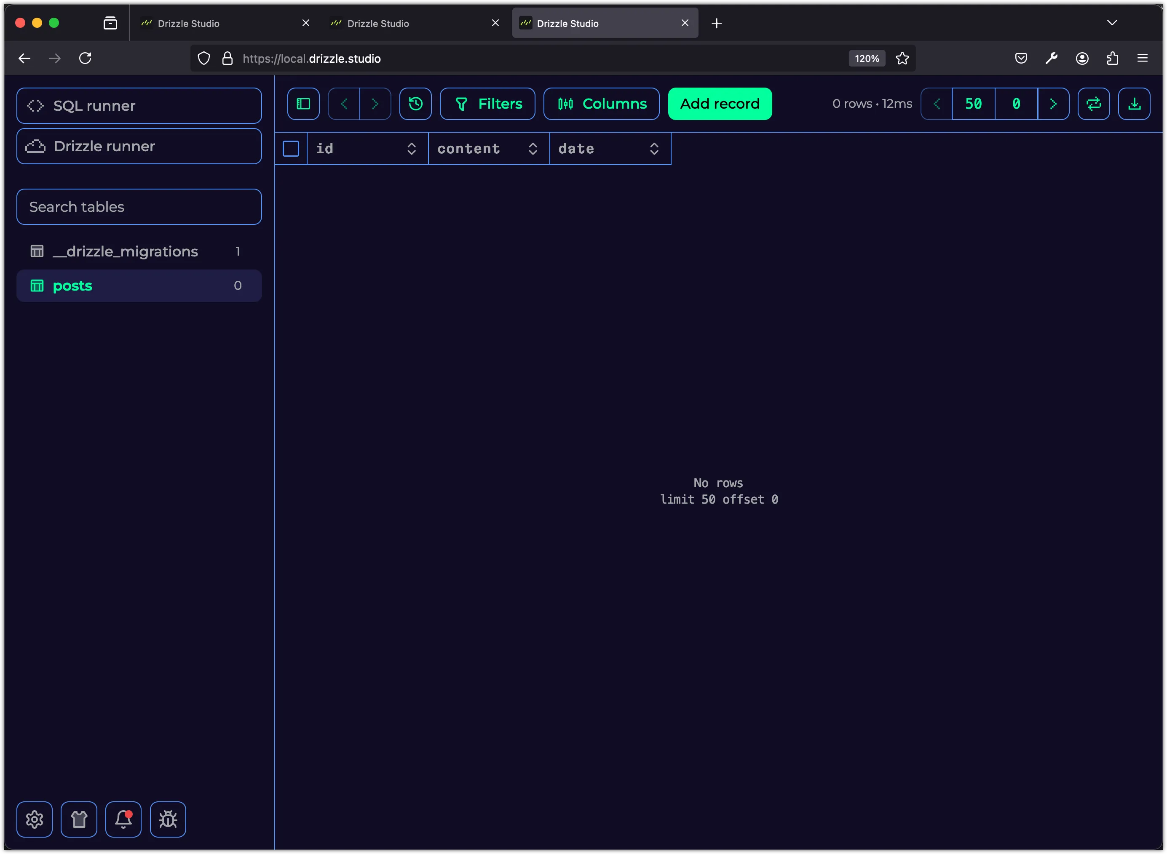Tick the select-all rows checkbox
This screenshot has width=1167, height=854.
point(291,149)
